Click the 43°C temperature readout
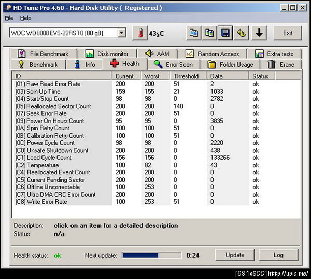311x279 pixels. pyautogui.click(x=157, y=34)
